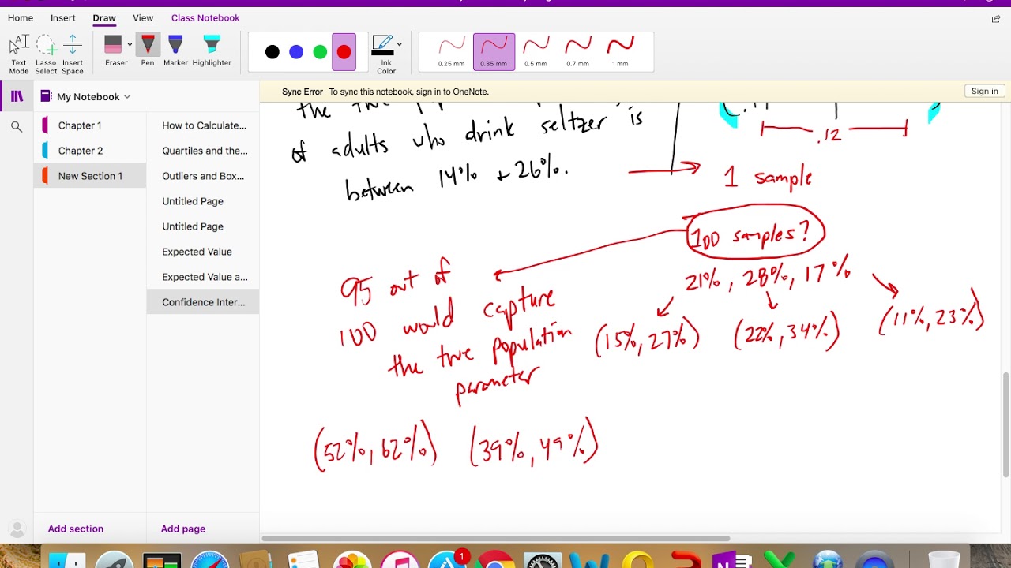Set pen thickness to 0.35 mm

[x=494, y=52]
